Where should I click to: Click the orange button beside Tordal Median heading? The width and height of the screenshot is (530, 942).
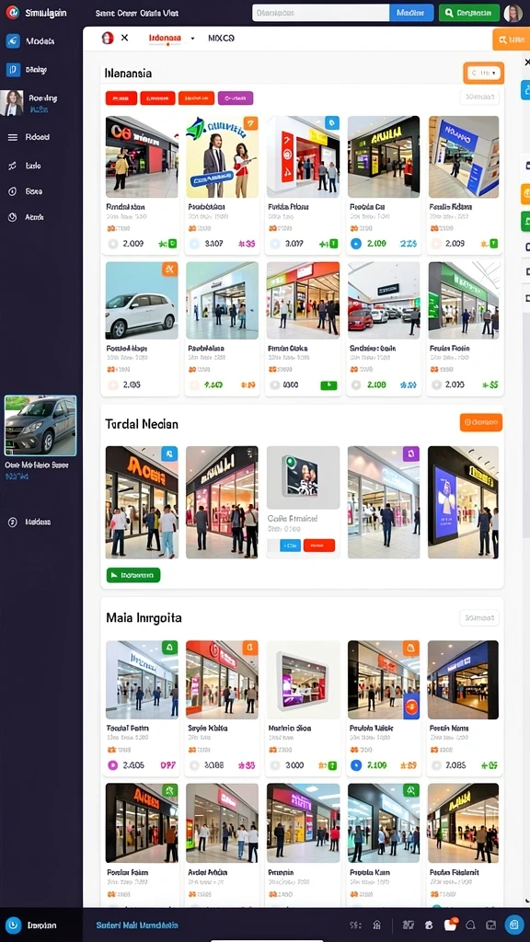point(480,422)
